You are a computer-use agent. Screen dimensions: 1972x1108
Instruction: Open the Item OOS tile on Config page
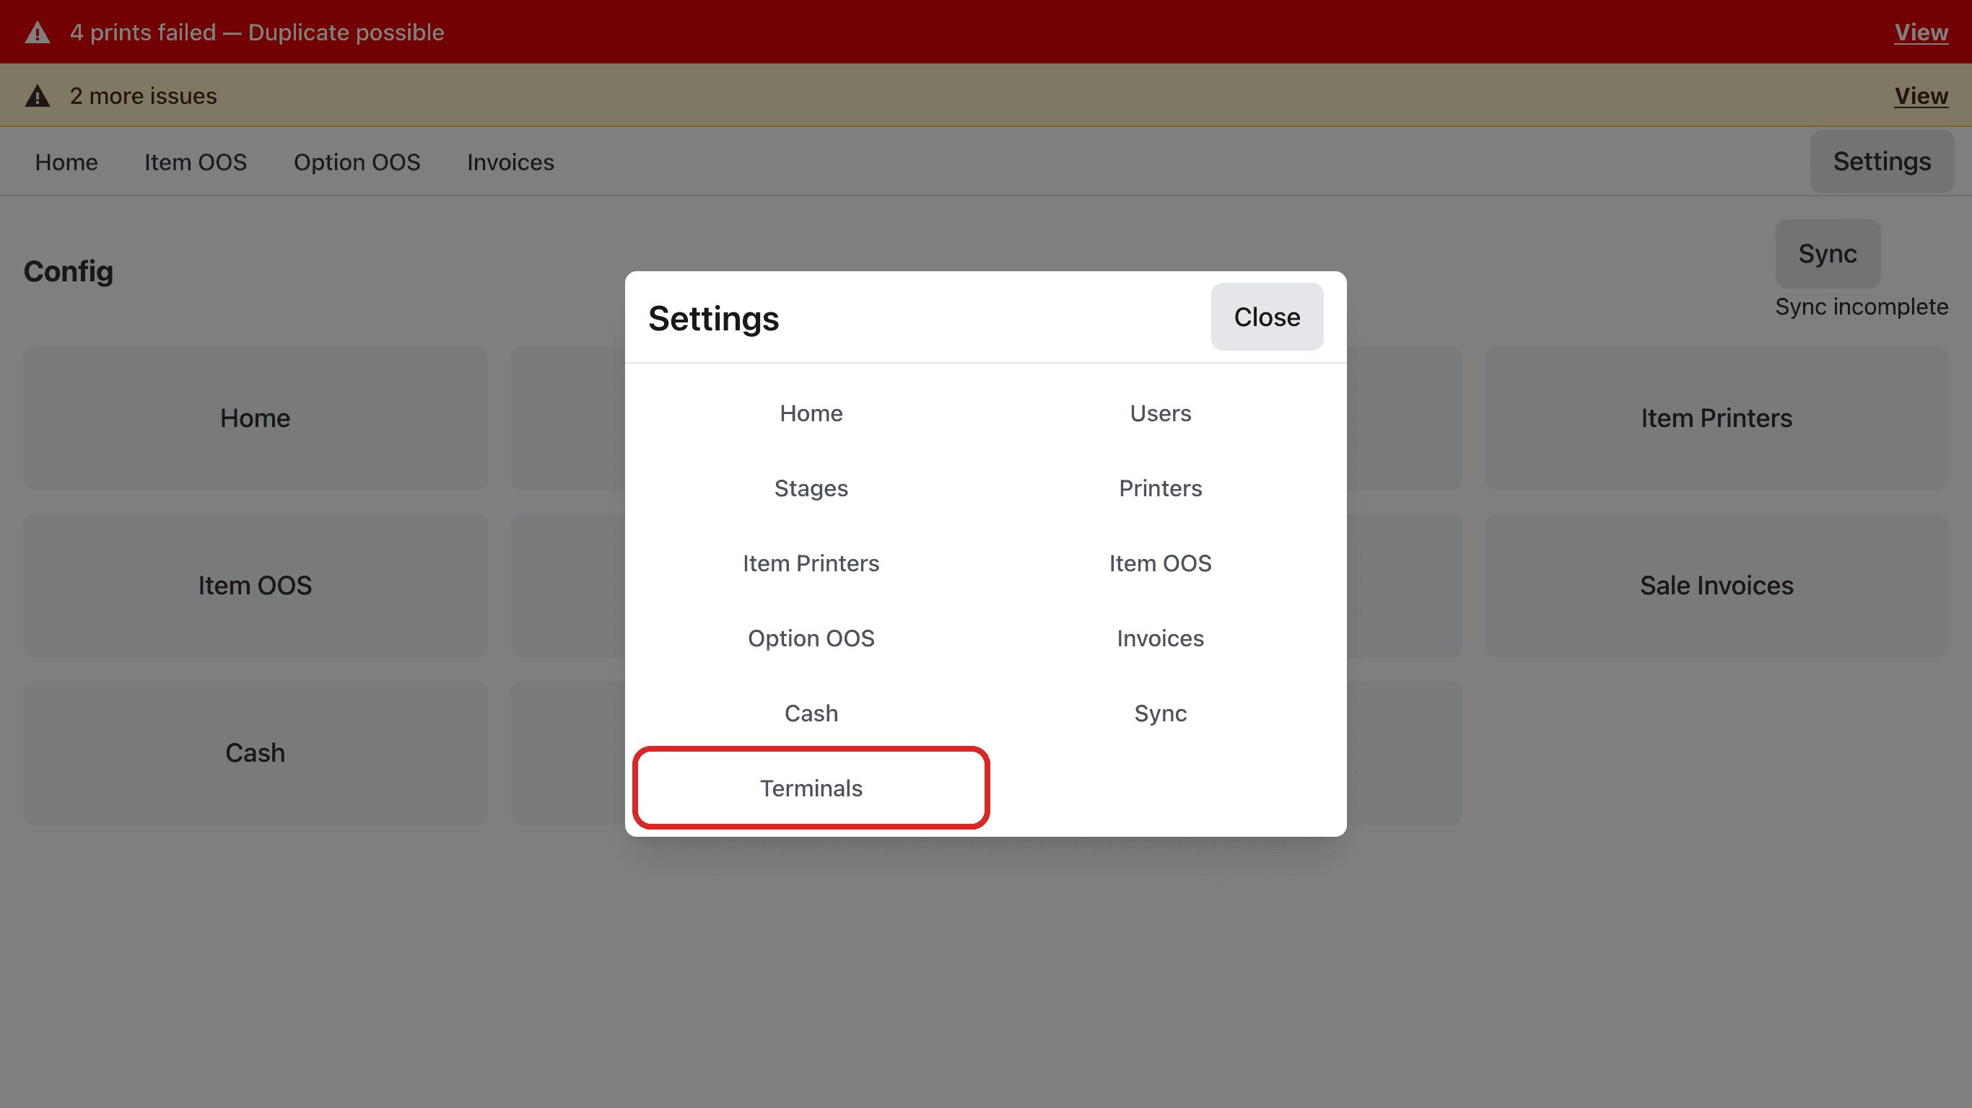(x=255, y=585)
